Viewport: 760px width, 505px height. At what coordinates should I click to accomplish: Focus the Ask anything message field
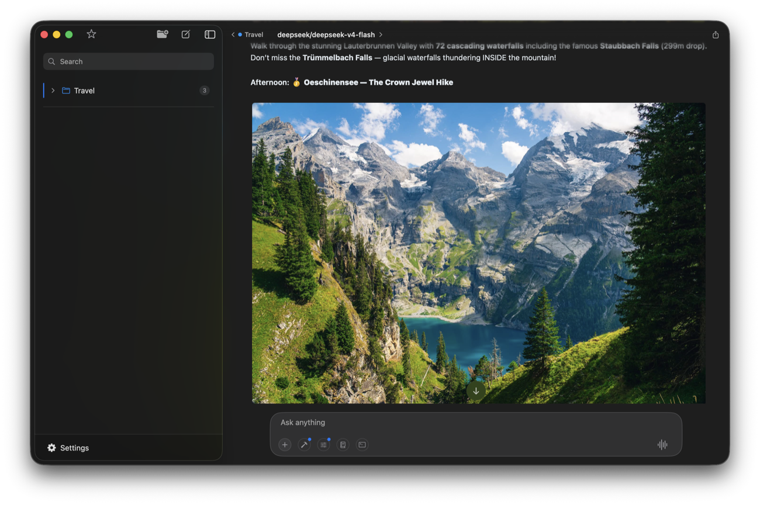pyautogui.click(x=476, y=423)
